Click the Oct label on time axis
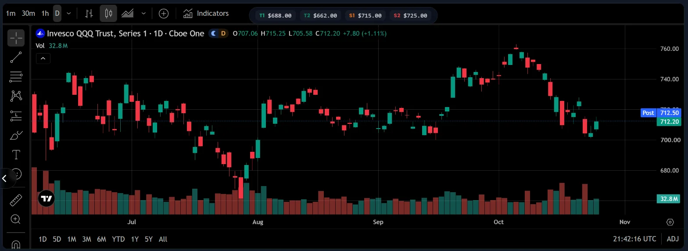The width and height of the screenshot is (688, 251). pos(498,222)
